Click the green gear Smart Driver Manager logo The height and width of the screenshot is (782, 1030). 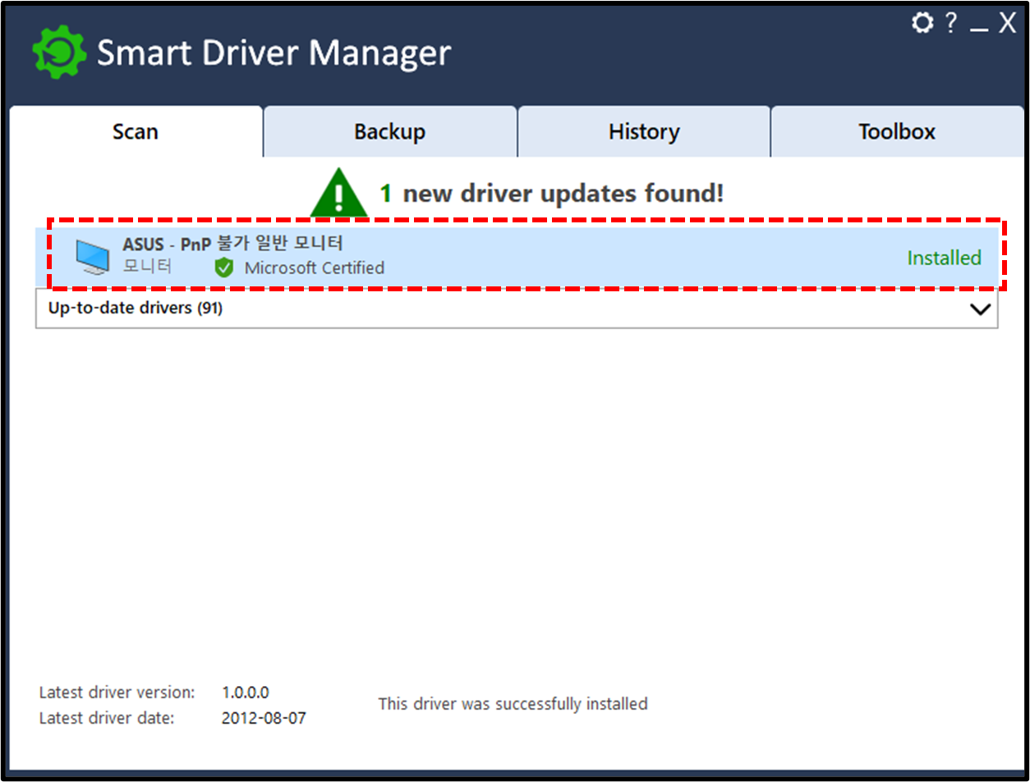59,53
